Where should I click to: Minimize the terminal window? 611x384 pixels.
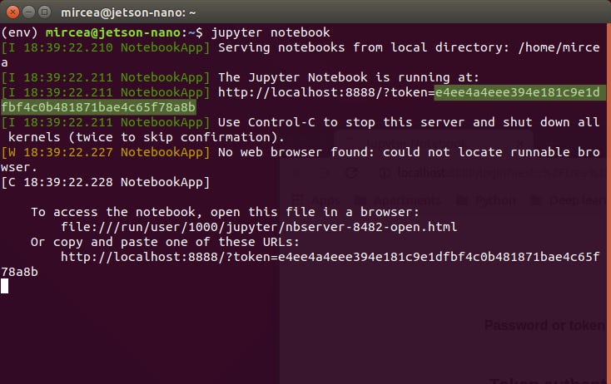pos(29,12)
